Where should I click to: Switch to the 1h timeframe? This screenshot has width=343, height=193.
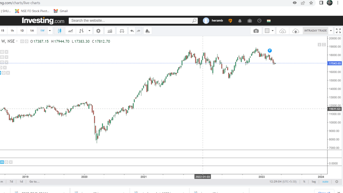(x=12, y=31)
